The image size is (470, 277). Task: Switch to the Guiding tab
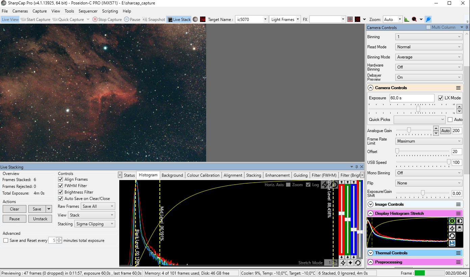(x=300, y=175)
